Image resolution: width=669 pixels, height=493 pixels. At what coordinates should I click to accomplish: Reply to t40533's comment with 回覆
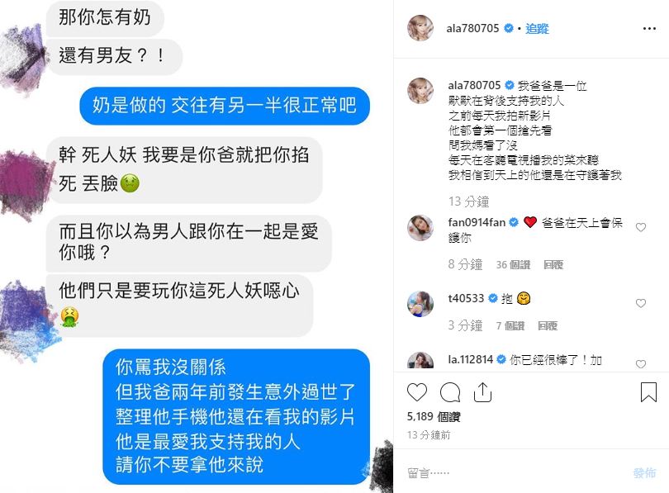pos(548,326)
